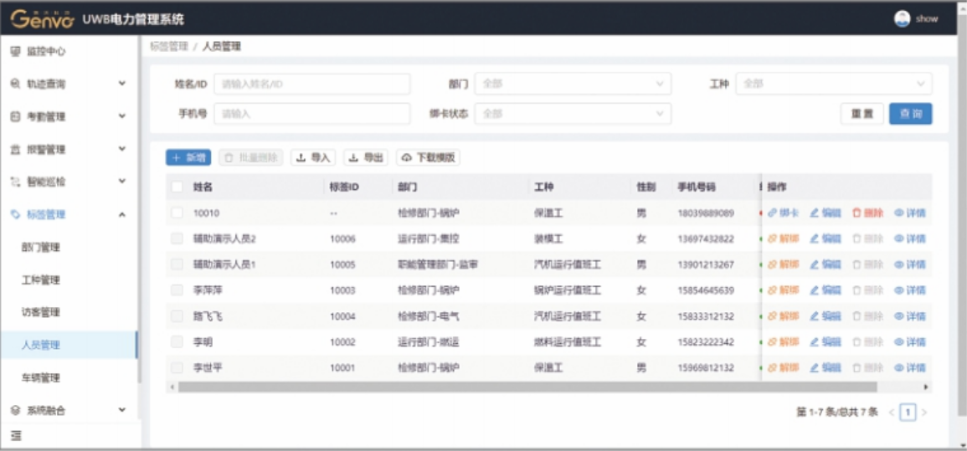The image size is (967, 451).
Task: Expand 轨迹查询 sidebar chevron
Action: tap(122, 84)
